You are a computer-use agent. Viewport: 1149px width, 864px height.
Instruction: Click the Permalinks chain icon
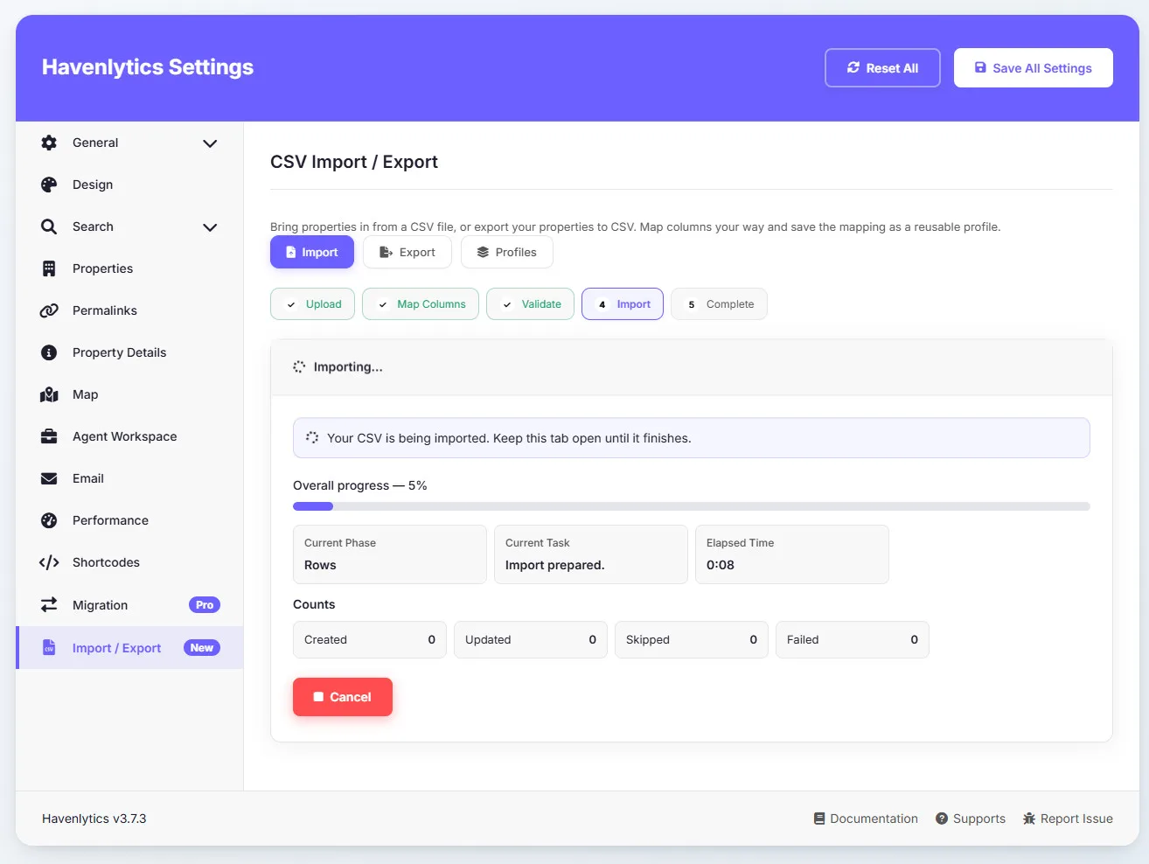tap(49, 310)
